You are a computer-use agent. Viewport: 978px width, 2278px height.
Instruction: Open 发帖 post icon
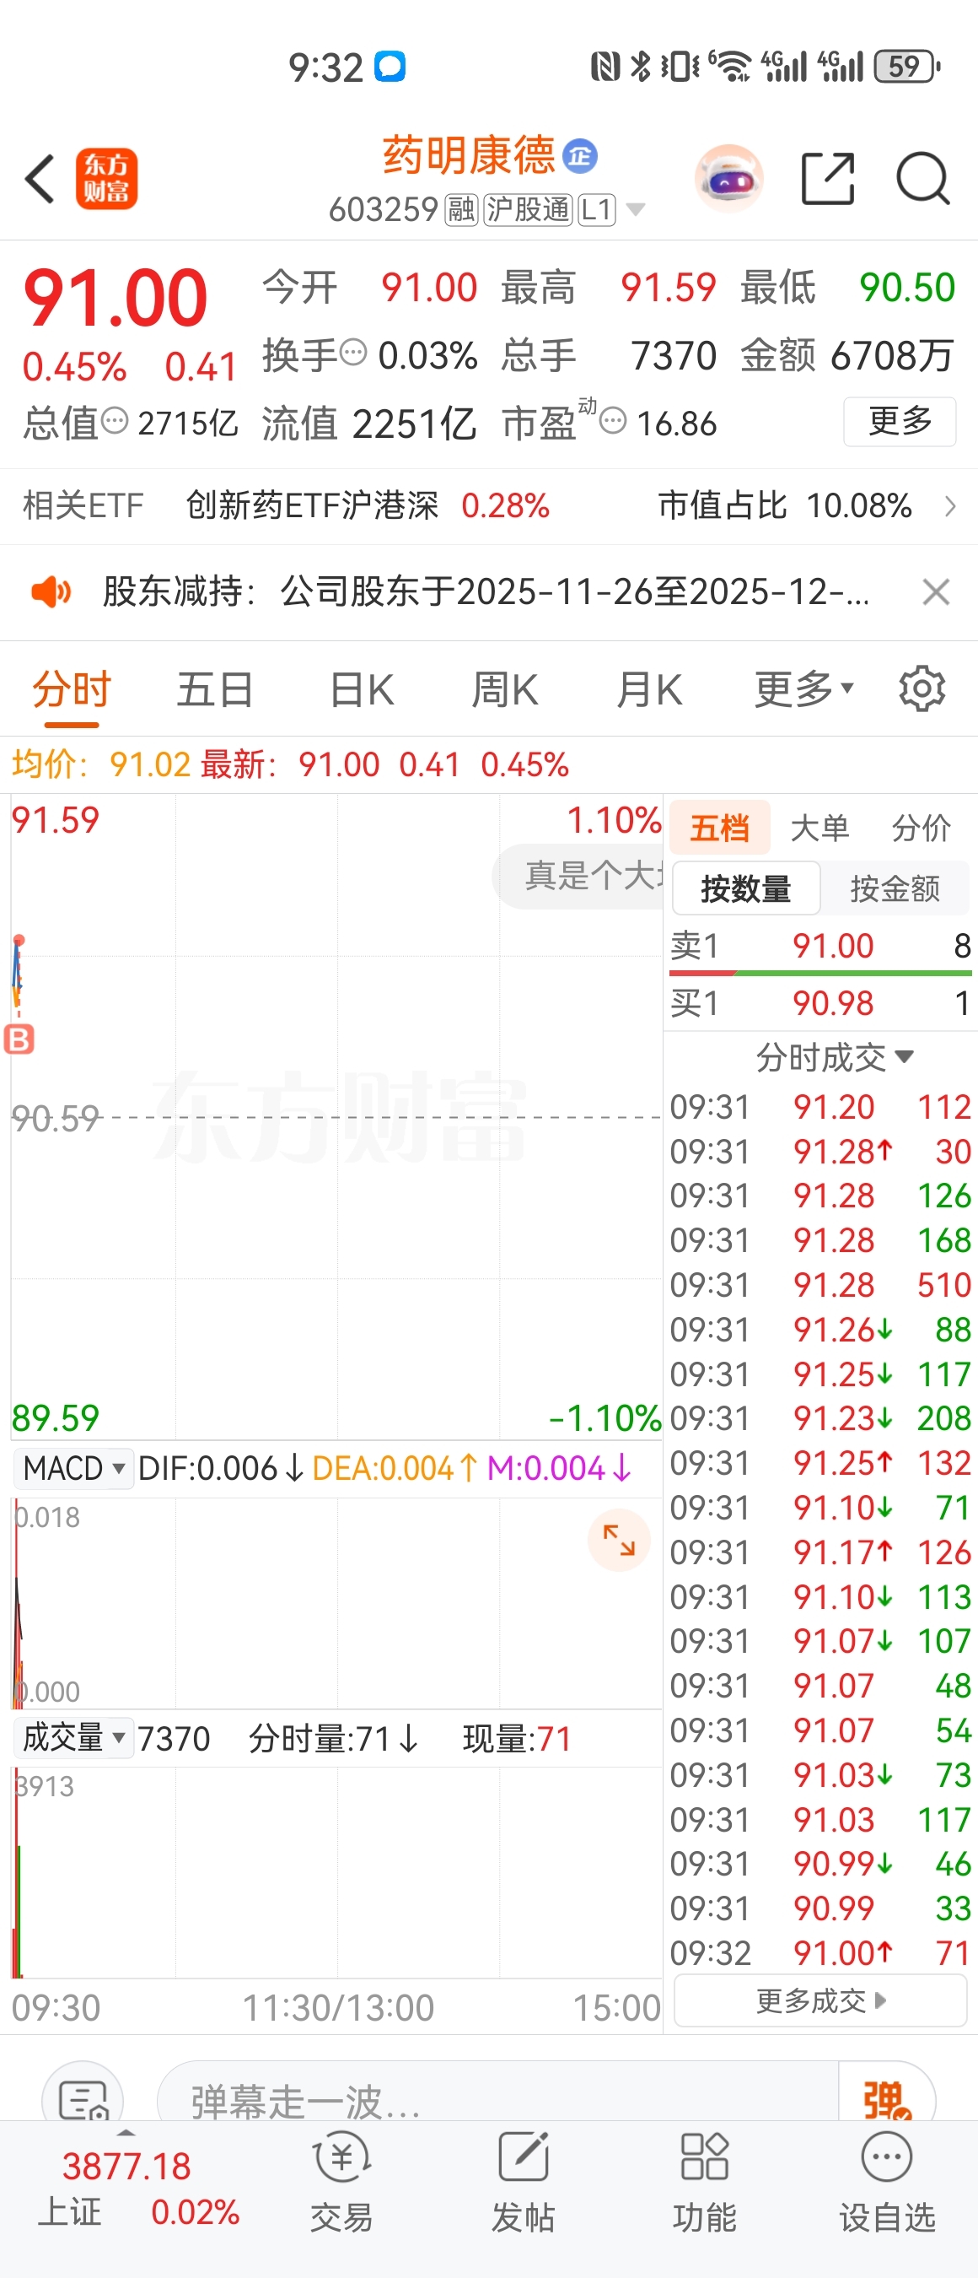coord(523,2182)
